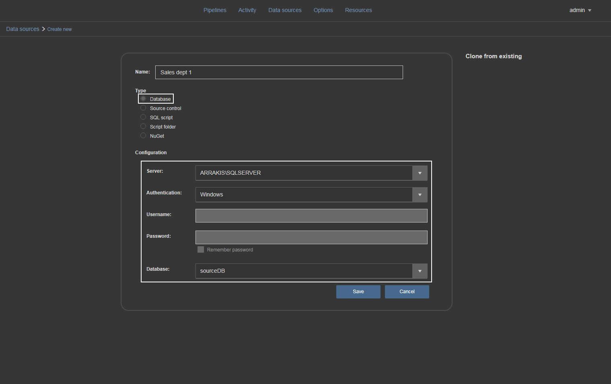Focus the Username input field
The image size is (611, 384).
pyautogui.click(x=311, y=216)
